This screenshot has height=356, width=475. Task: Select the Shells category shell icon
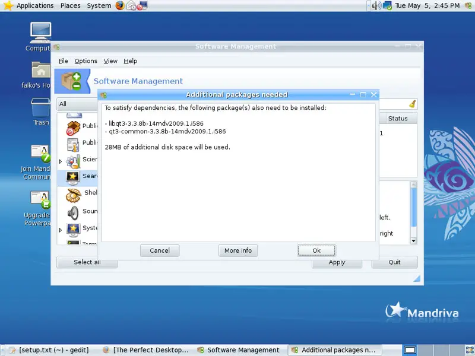[x=73, y=195]
